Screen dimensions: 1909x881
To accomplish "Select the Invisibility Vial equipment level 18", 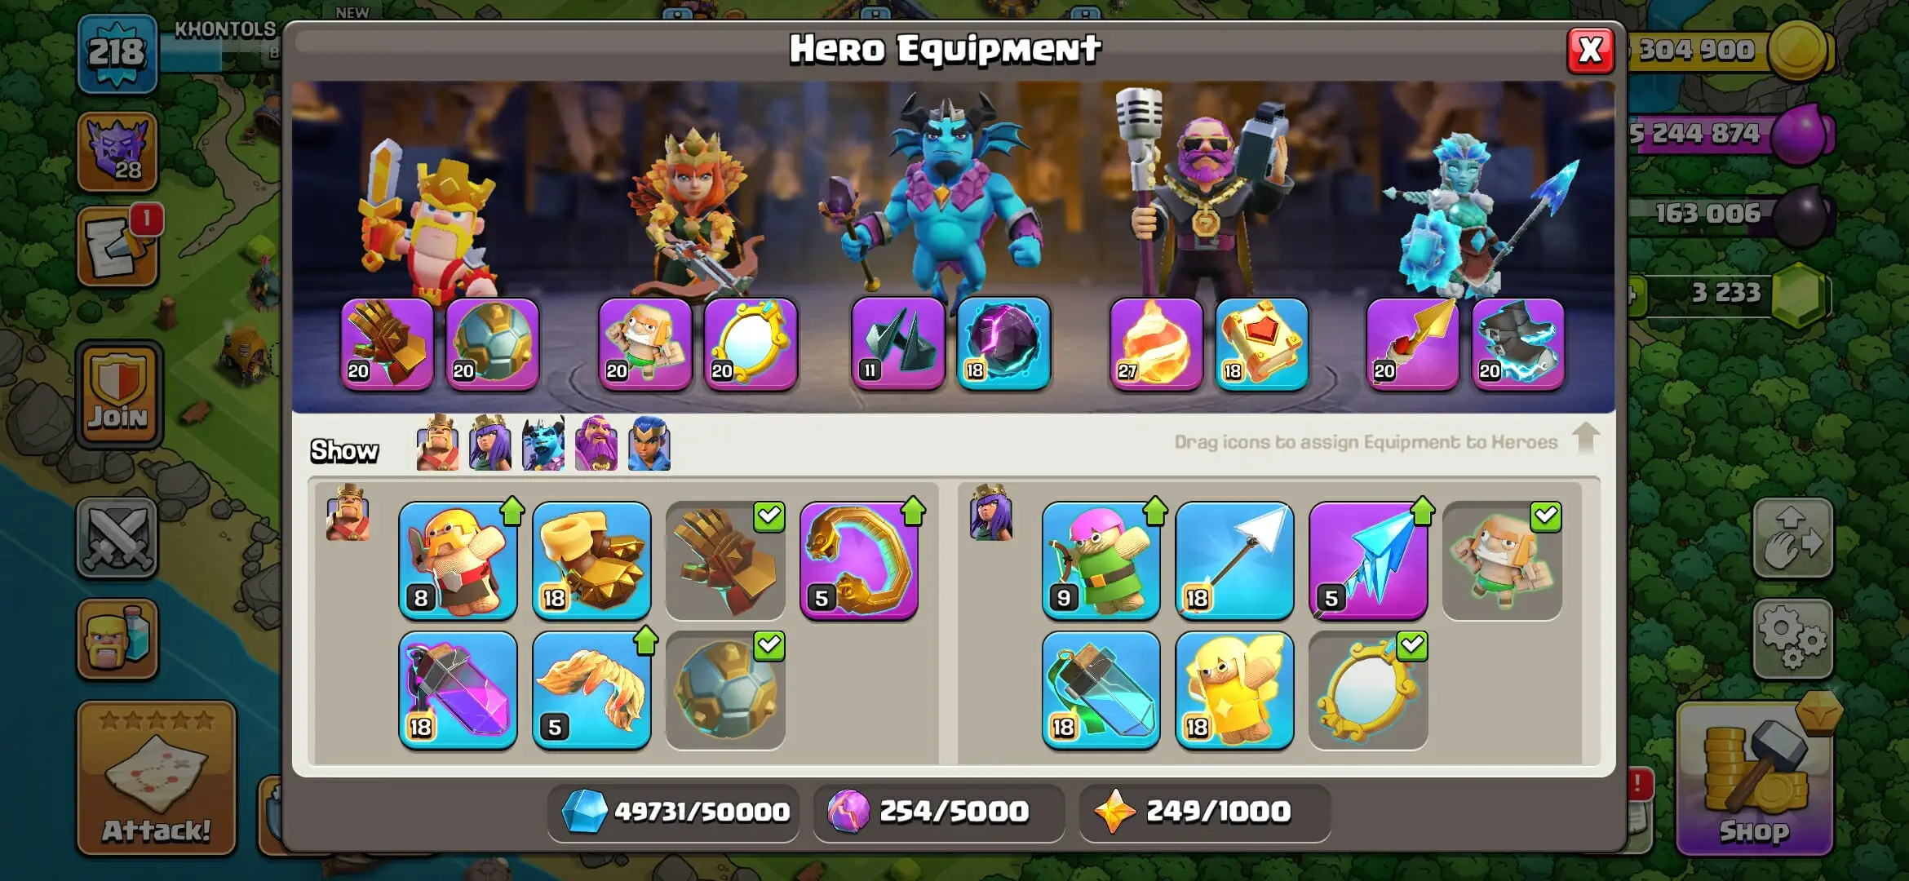I will 1101,690.
